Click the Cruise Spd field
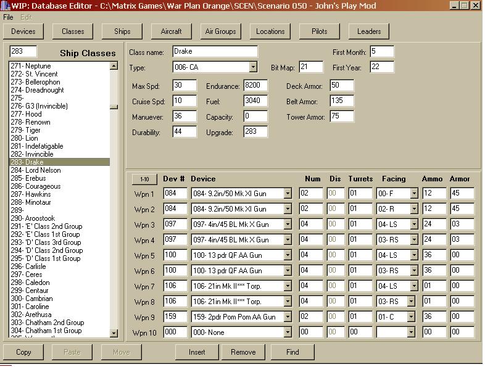The height and width of the screenshot is (367, 485). 184,101
